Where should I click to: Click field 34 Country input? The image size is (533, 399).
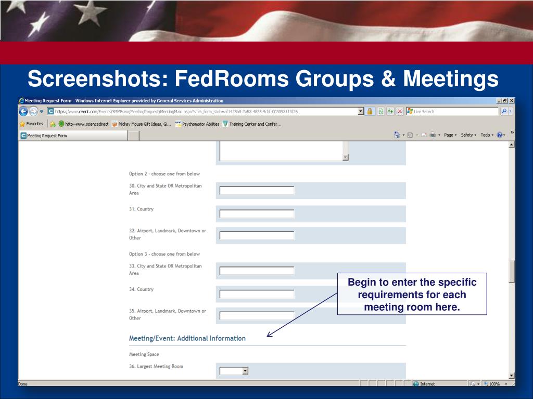257,294
